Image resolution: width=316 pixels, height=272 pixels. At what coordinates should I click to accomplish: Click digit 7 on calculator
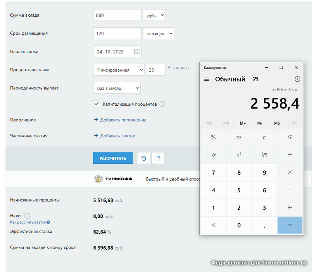tap(213, 173)
